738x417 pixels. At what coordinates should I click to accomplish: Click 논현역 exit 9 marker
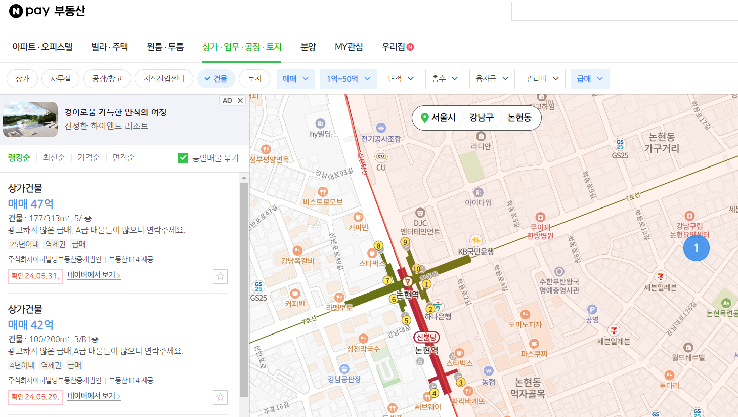click(x=405, y=242)
